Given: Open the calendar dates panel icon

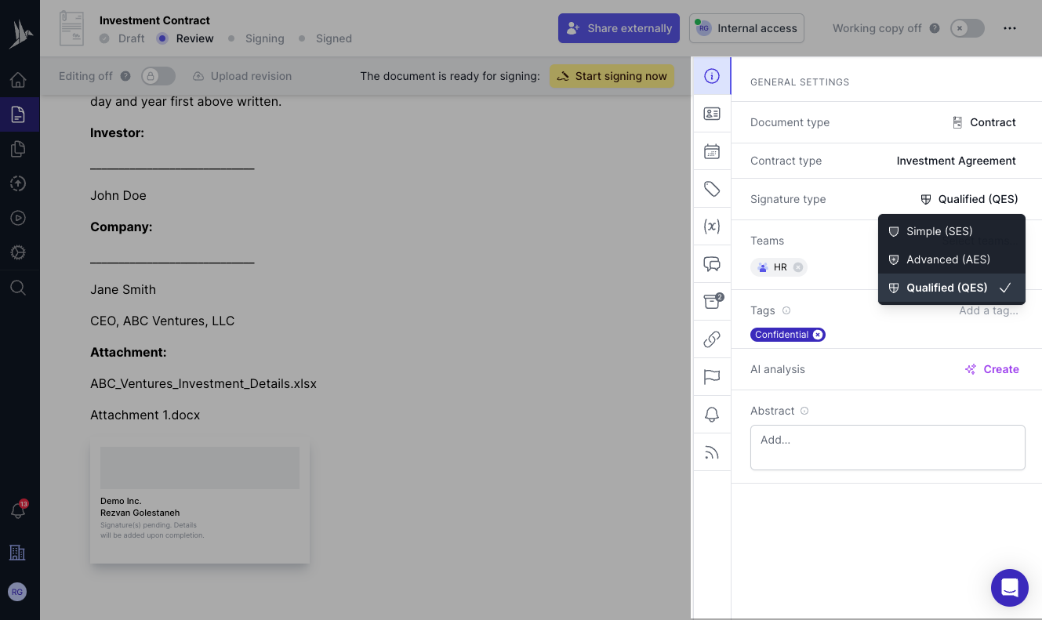Looking at the screenshot, I should (712, 151).
